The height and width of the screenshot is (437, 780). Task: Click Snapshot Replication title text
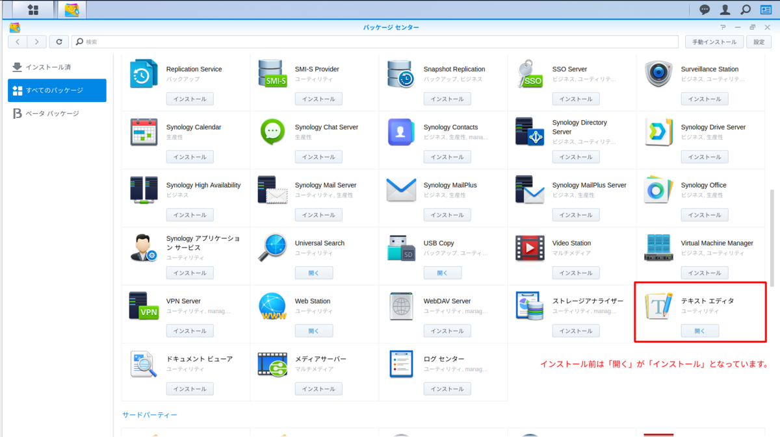(x=454, y=69)
